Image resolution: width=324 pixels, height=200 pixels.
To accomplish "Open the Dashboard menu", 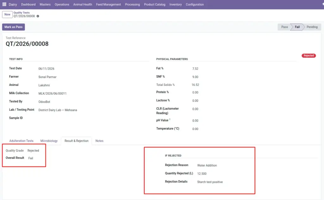I will [28, 4].
